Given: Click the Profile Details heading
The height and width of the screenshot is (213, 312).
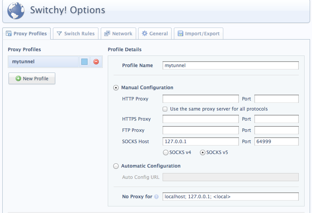Looking at the screenshot, I should click(x=124, y=50).
